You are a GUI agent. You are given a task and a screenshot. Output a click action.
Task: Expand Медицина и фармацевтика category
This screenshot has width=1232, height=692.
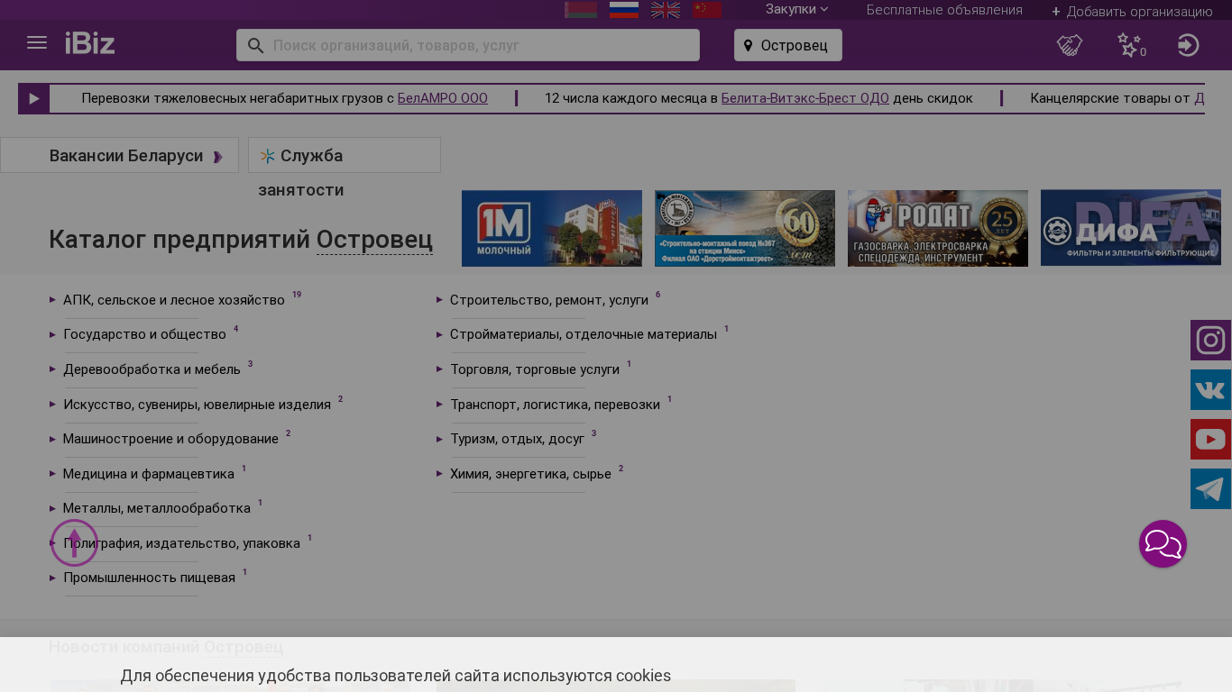[149, 474]
